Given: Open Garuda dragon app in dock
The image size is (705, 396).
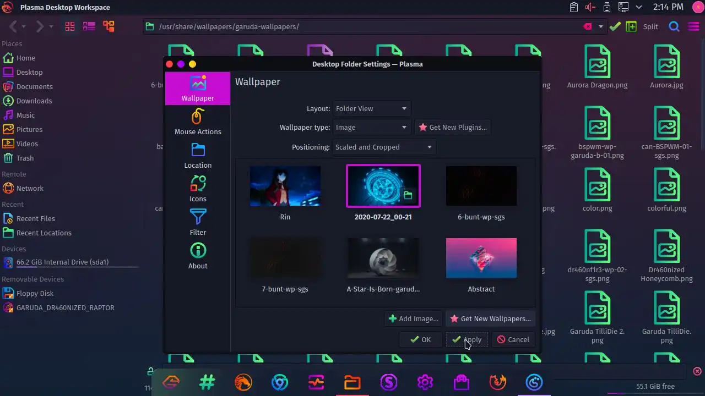Looking at the screenshot, I should point(243,382).
